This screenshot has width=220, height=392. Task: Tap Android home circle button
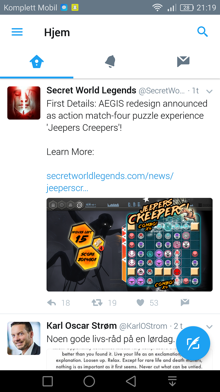[x=89, y=381]
